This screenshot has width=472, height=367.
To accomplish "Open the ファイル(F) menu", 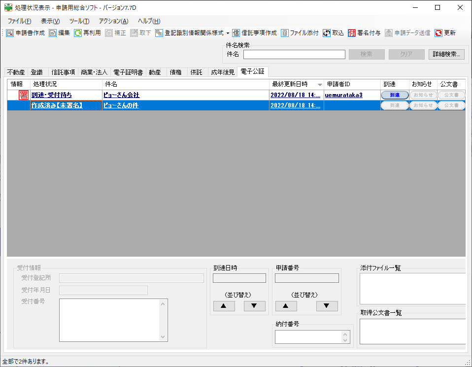I will pyautogui.click(x=19, y=21).
